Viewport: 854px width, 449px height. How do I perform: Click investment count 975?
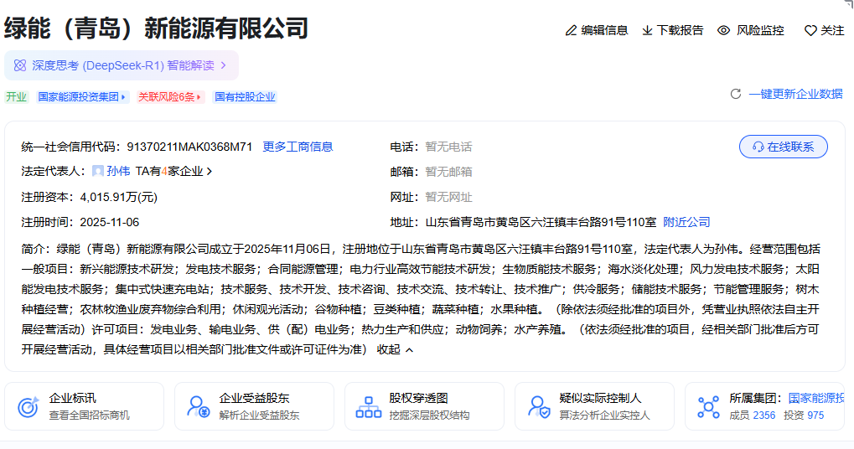pos(816,415)
